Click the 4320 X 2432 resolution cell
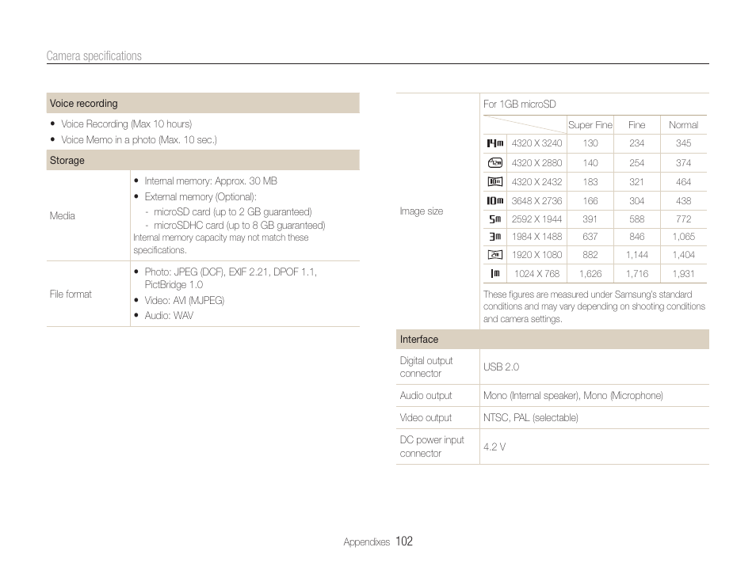 [536, 181]
